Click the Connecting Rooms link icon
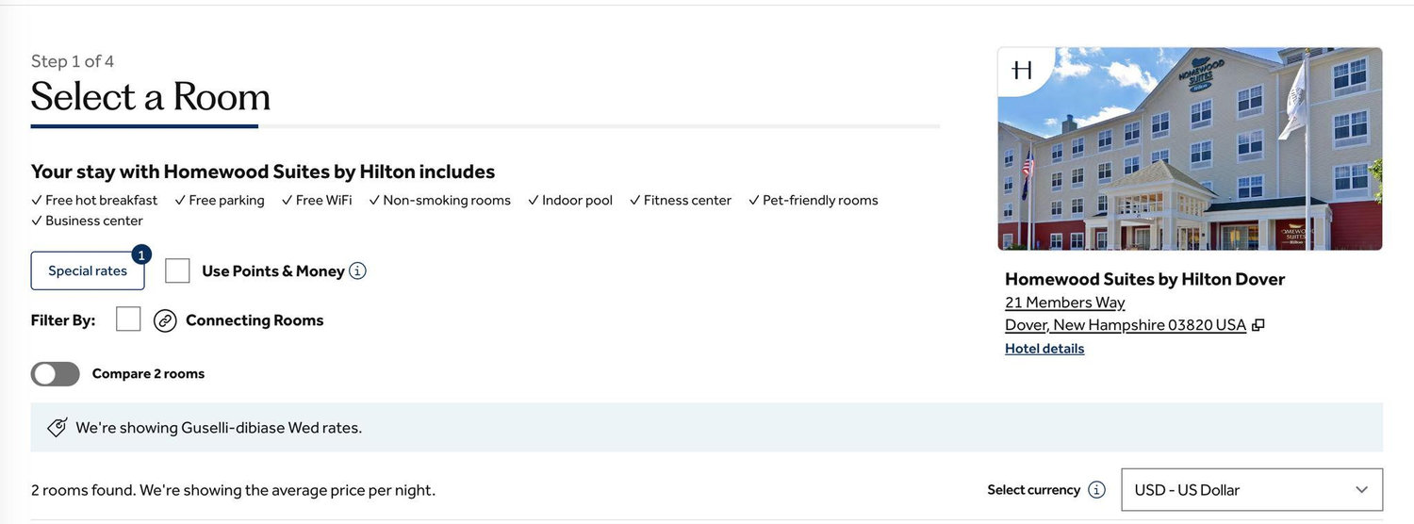The width and height of the screenshot is (1414, 524). coord(165,321)
